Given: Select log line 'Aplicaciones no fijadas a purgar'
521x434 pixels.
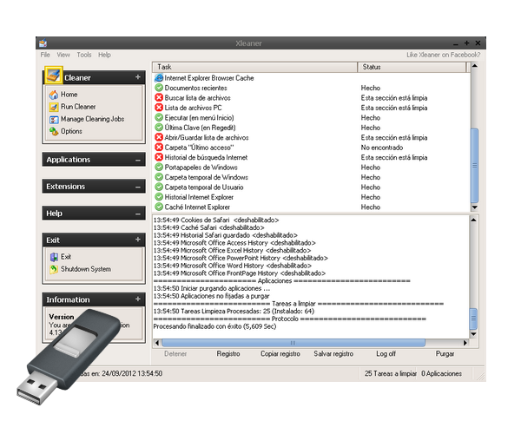Looking at the screenshot, I should (x=211, y=296).
